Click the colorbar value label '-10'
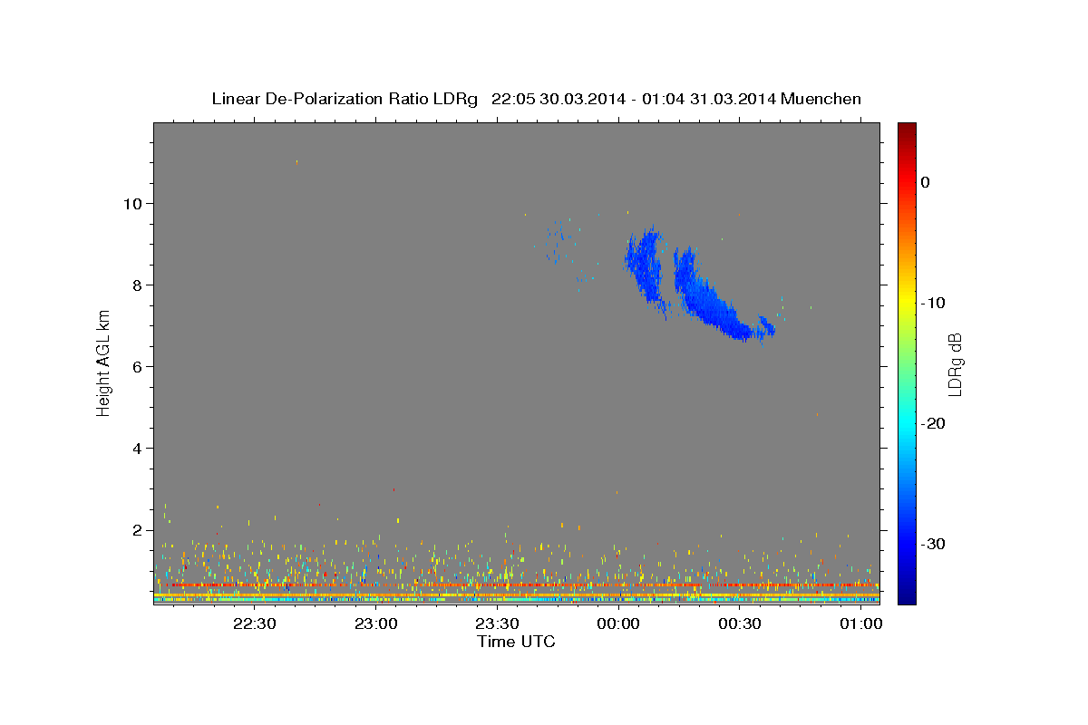 coord(934,303)
